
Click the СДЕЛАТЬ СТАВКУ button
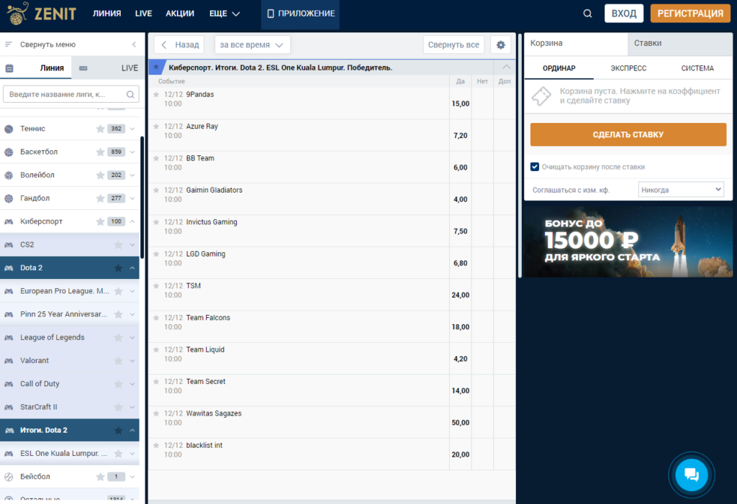click(628, 134)
